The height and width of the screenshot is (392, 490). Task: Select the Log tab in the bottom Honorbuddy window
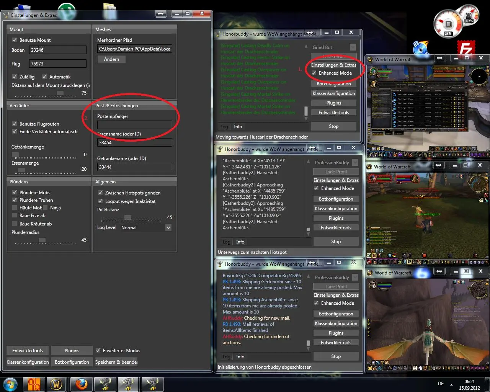227,357
